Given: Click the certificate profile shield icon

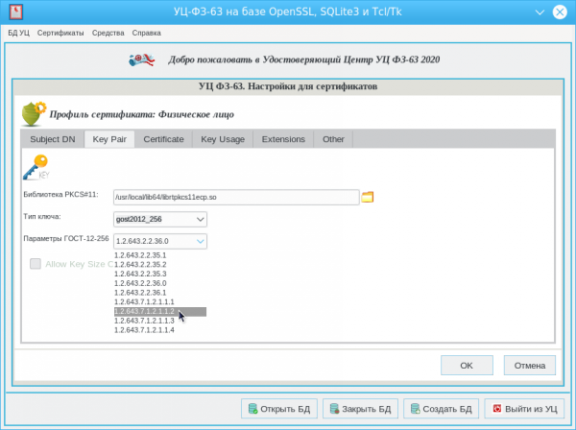Looking at the screenshot, I should [33, 114].
